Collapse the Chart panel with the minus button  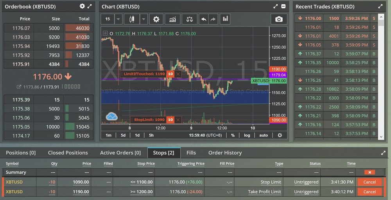(x=283, y=6)
